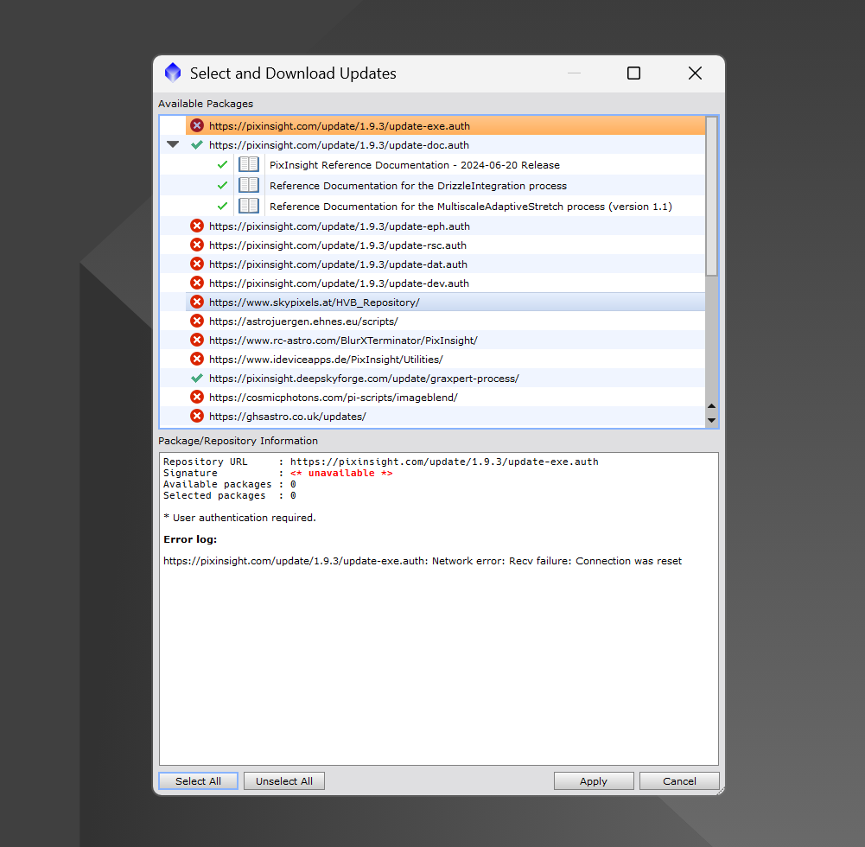This screenshot has width=865, height=847.
Task: Select the update-dat.auth repository URL
Action: (x=338, y=264)
